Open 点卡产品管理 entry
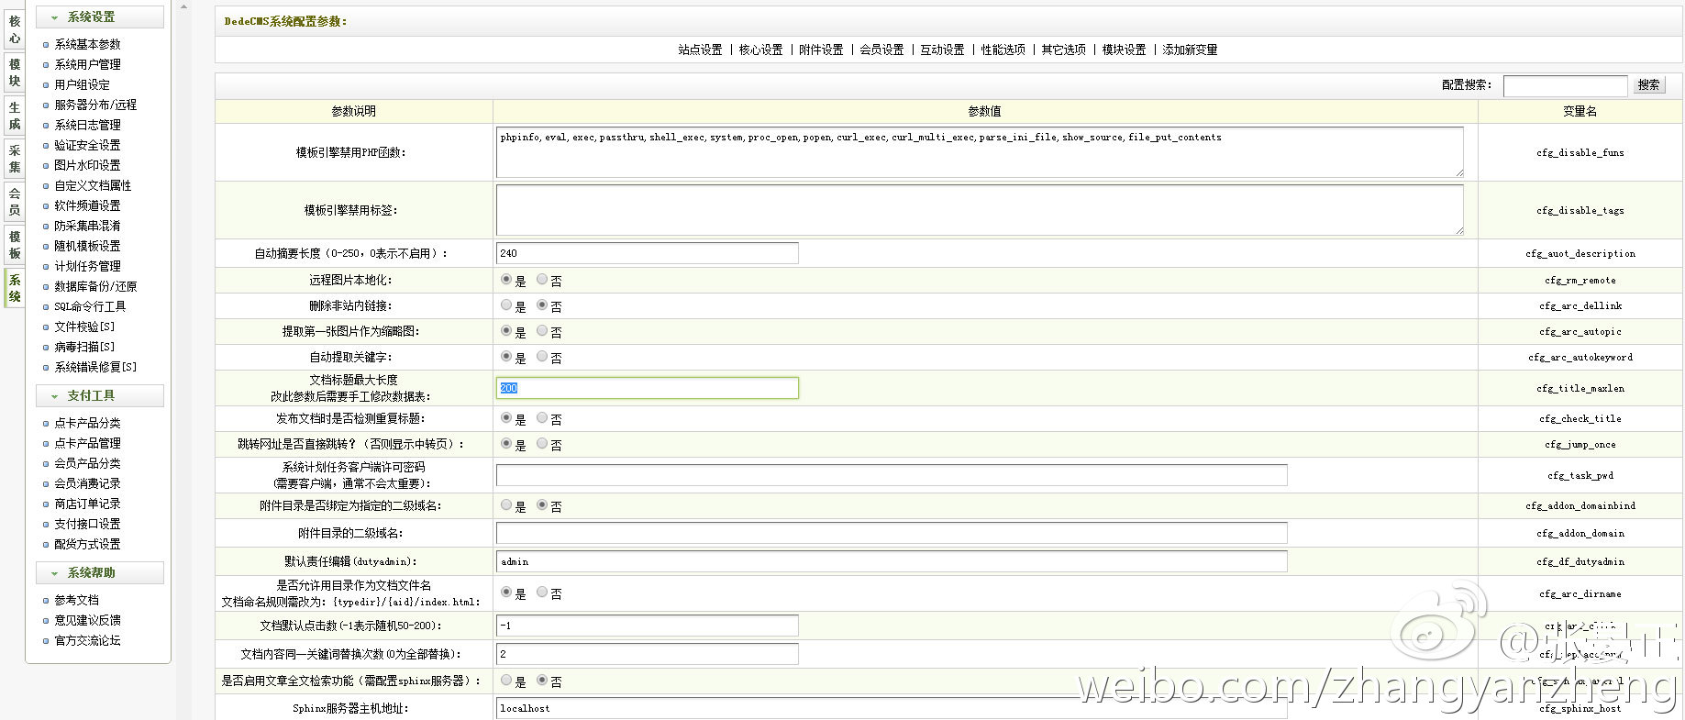Screen dimensions: 1685x720 pyautogui.click(x=87, y=443)
